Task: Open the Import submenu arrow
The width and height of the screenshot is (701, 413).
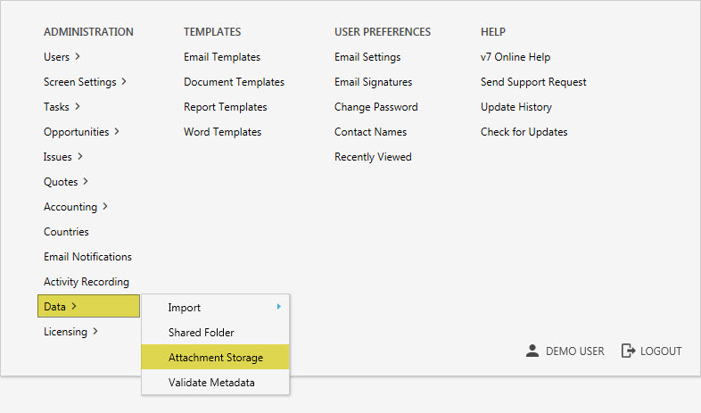Action: 278,307
